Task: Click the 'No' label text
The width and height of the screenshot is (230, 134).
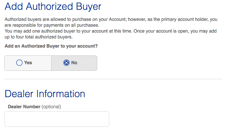Action: [74, 63]
